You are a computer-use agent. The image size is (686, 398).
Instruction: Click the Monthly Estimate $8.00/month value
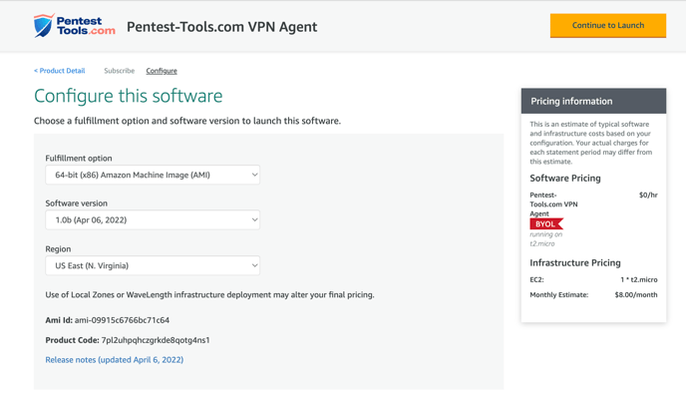tap(636, 294)
